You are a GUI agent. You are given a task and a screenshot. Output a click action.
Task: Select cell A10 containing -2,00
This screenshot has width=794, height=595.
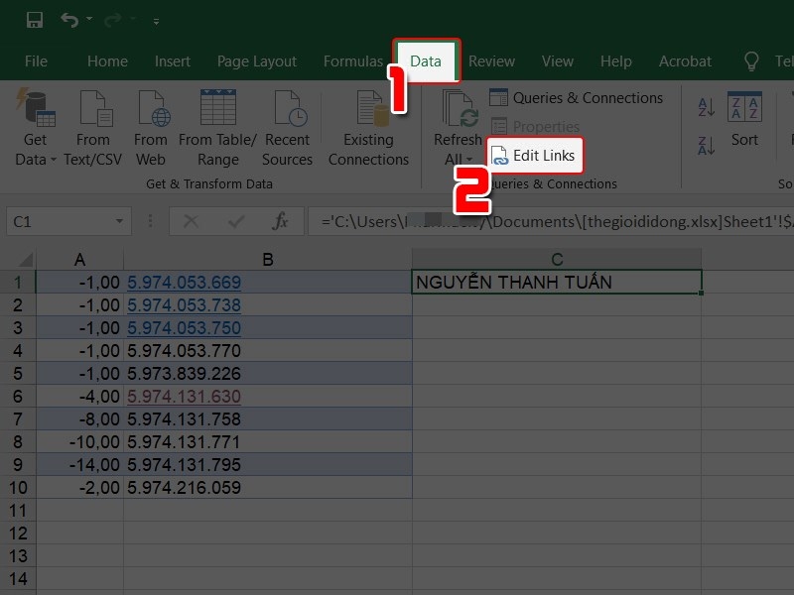coord(80,487)
